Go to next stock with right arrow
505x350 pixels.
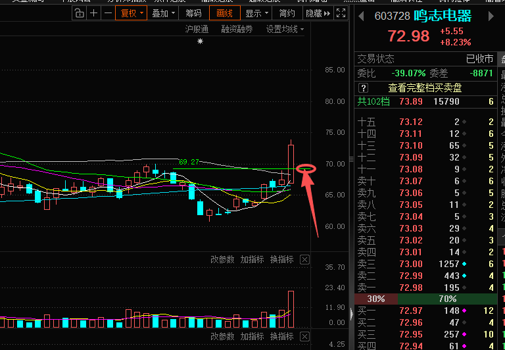click(x=491, y=16)
